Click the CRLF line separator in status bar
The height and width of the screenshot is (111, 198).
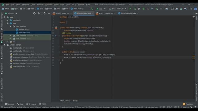point(169,107)
